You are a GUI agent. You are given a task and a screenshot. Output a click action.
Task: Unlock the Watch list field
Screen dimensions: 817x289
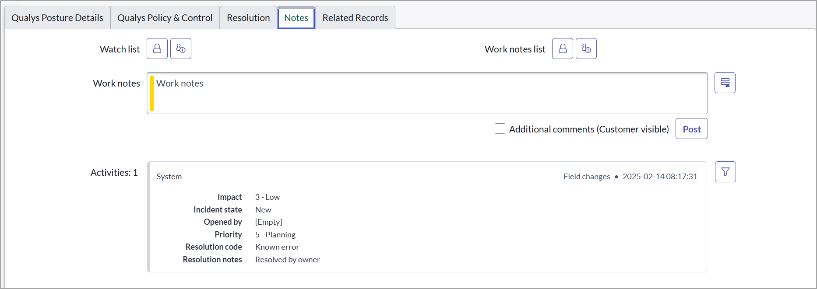point(157,49)
